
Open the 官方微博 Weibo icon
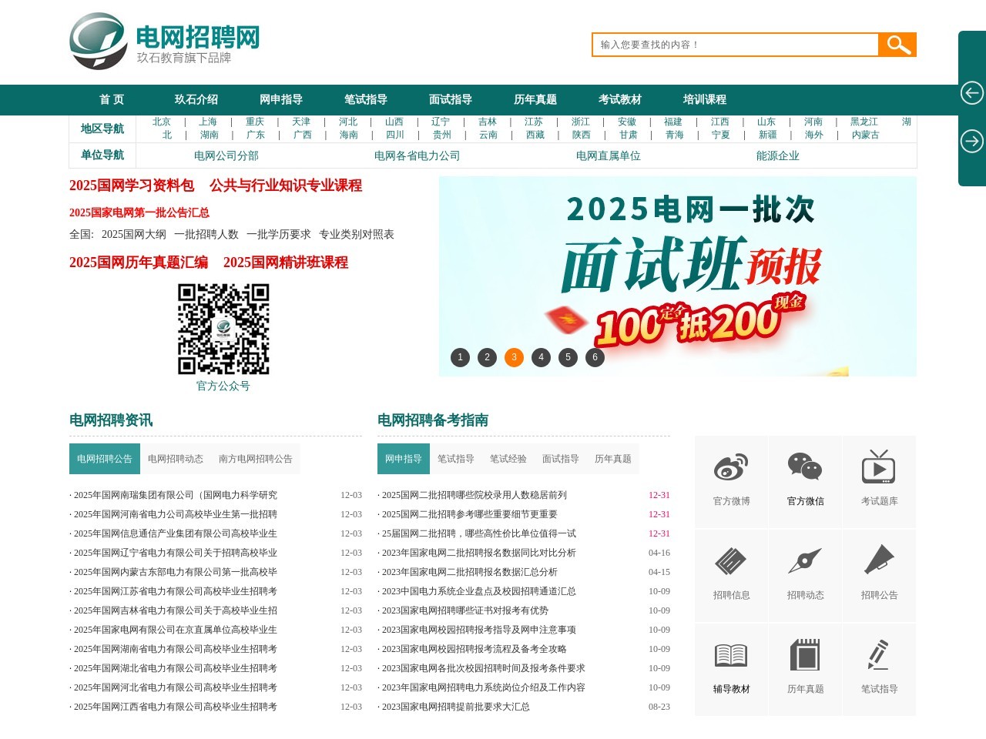coord(729,468)
